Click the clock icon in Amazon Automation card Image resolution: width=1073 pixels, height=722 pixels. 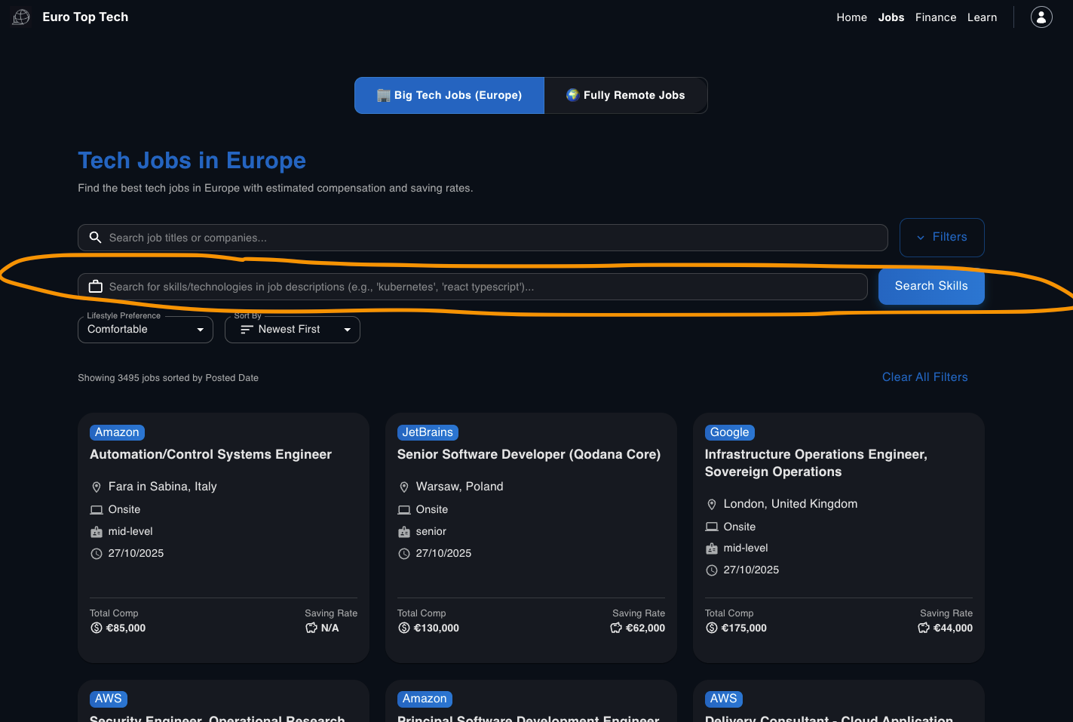pyautogui.click(x=97, y=554)
